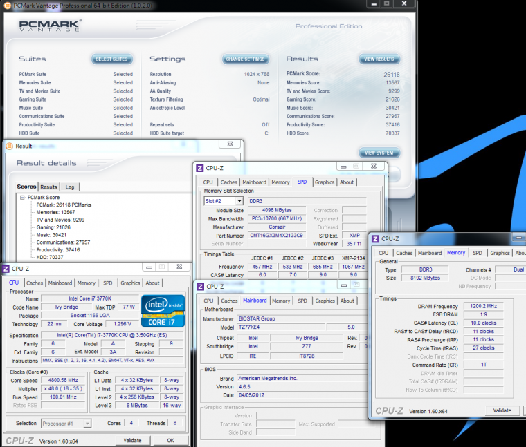526x447 pixels.
Task: Click the Result window title bar icon
Action: (x=8, y=146)
